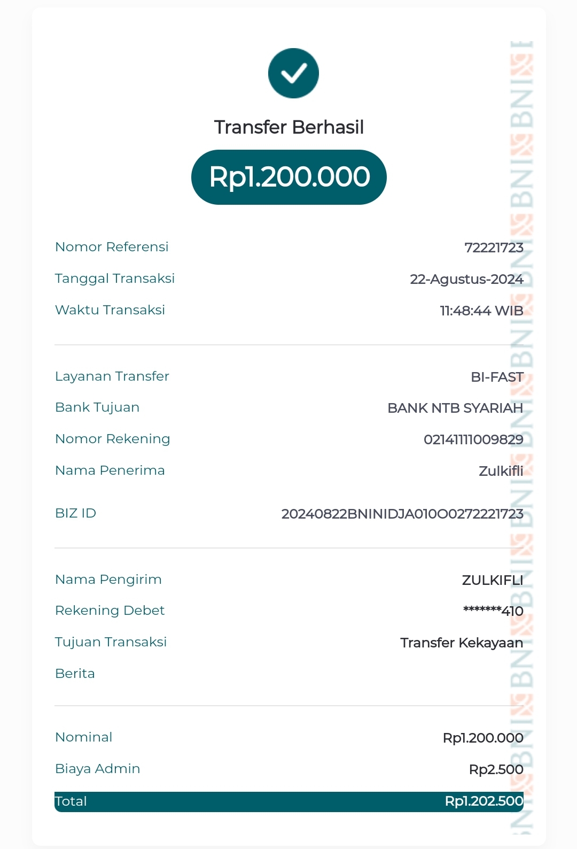Click the Transfer Berhasil heading
The image size is (577, 849).
tap(289, 127)
